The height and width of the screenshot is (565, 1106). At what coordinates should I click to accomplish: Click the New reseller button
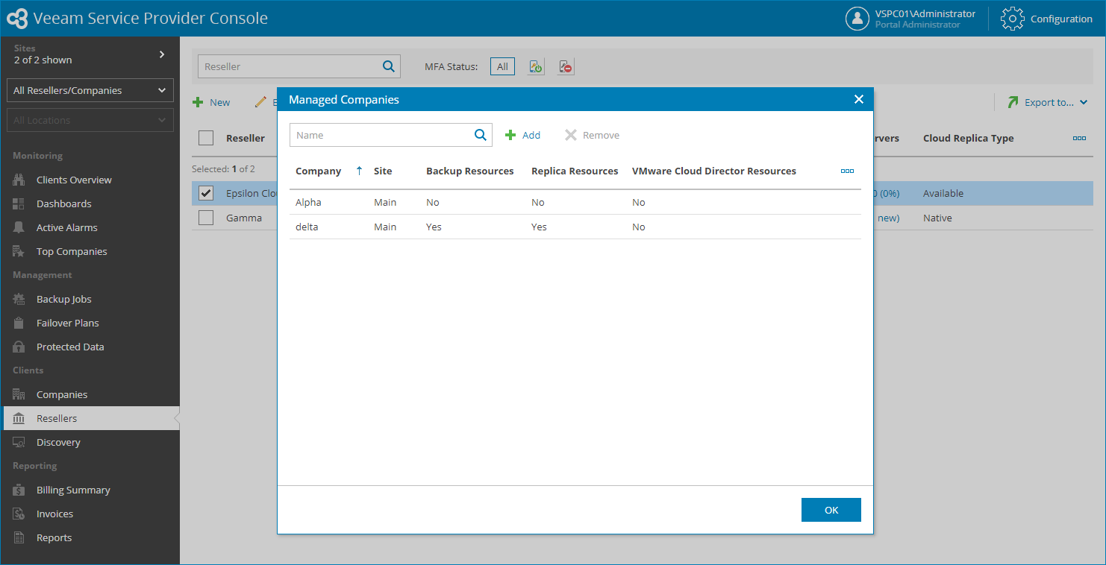tap(211, 102)
